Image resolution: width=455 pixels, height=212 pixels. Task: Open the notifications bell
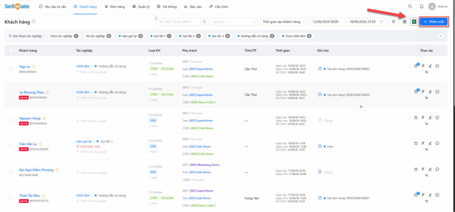pyautogui.click(x=422, y=6)
